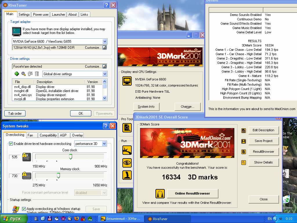This screenshot has height=223, width=297.
Task: Open the Overlay tab
Action: pos(77,135)
